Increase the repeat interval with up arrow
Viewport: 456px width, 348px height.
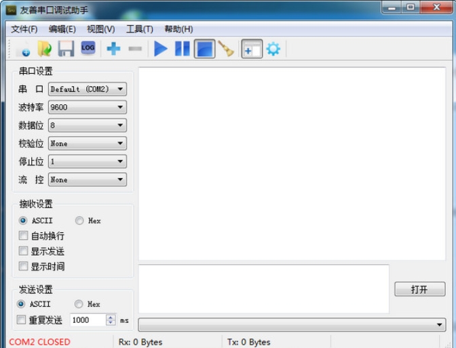(111, 317)
